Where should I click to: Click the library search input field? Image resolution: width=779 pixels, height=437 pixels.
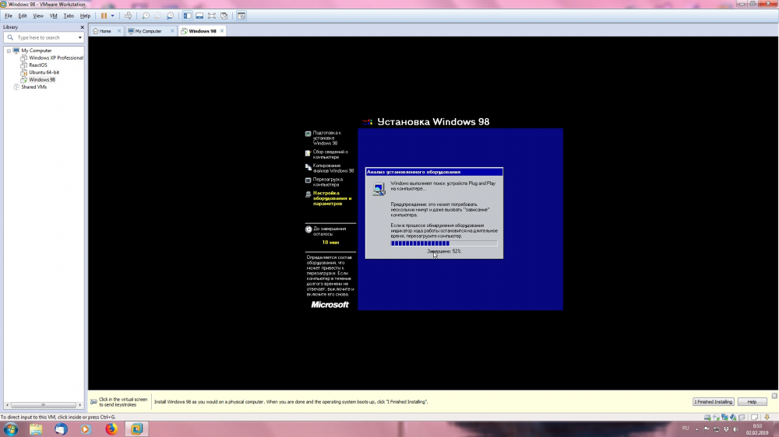coord(44,37)
